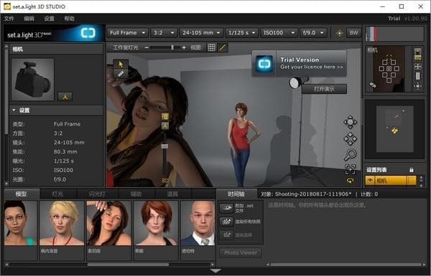Collapse the 设置 section triangle

pyautogui.click(x=14, y=110)
